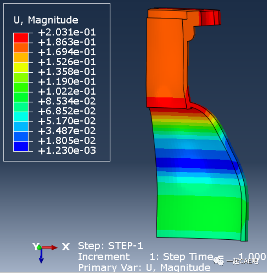Pick the green lower region of the model
The height and width of the screenshot is (273, 267).
(198, 210)
